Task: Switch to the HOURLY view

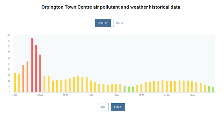Action: tap(103, 23)
